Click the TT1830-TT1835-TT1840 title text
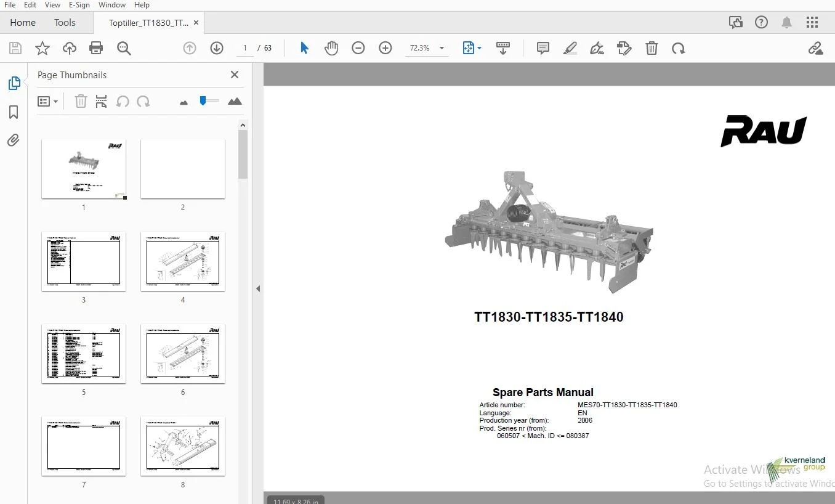The image size is (835, 504). click(x=549, y=317)
